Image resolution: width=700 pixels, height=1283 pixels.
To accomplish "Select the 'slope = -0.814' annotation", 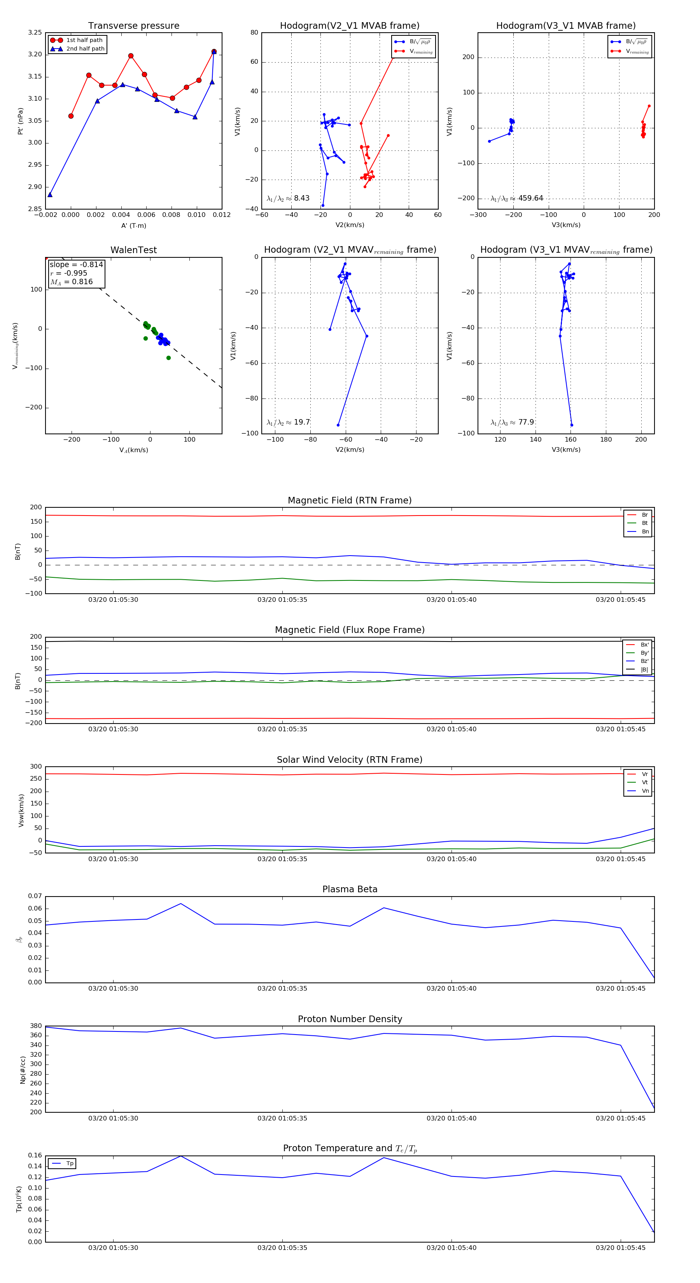I will 76,264.
